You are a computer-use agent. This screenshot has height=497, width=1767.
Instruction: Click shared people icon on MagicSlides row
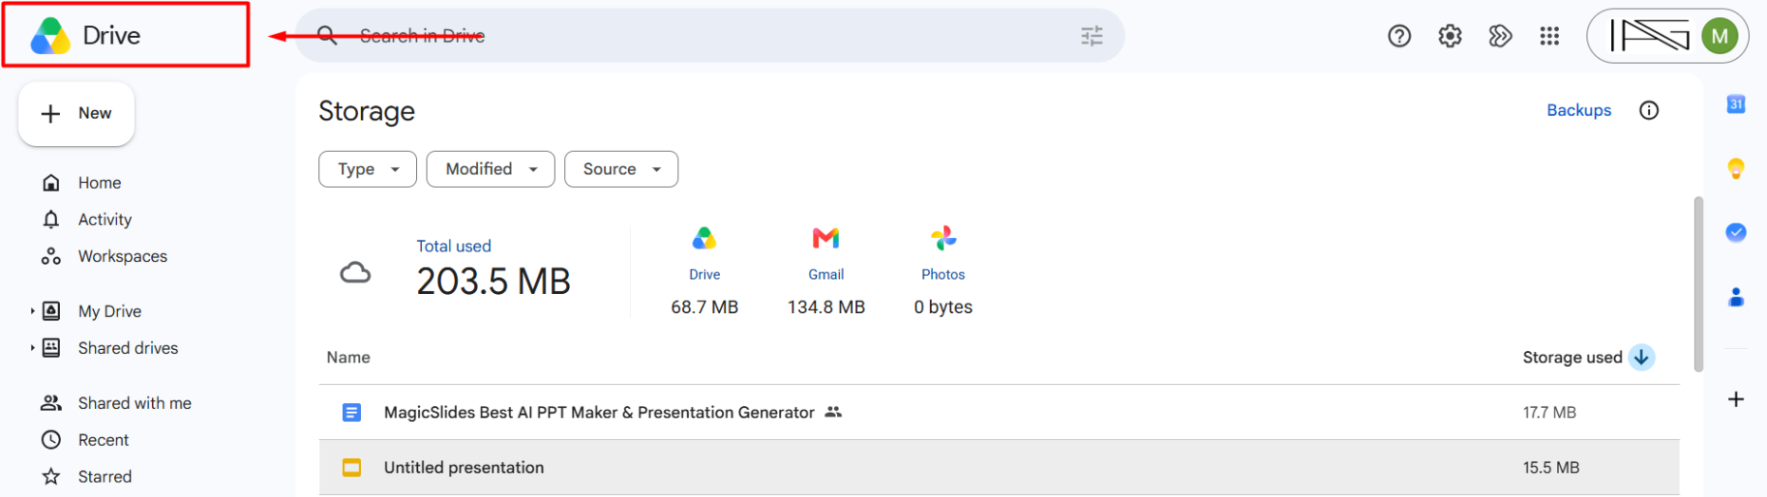tap(833, 413)
